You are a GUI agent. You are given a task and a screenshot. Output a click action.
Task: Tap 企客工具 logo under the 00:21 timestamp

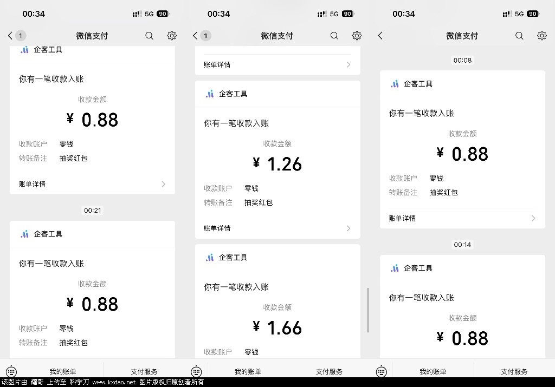click(x=24, y=234)
